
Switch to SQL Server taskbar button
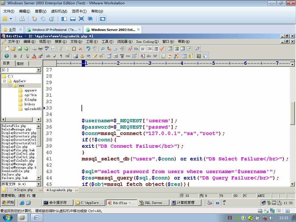tap(153, 203)
